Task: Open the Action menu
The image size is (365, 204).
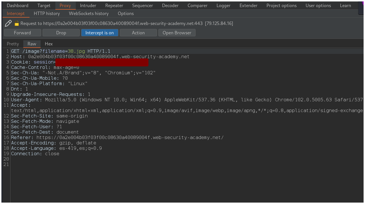Action: pyautogui.click(x=138, y=33)
